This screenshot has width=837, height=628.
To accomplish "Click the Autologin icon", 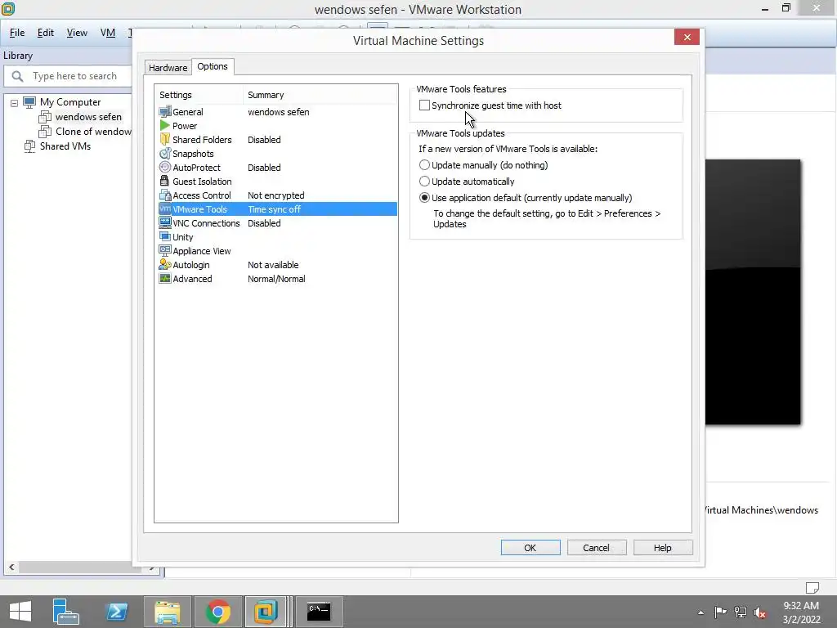I will click(165, 264).
